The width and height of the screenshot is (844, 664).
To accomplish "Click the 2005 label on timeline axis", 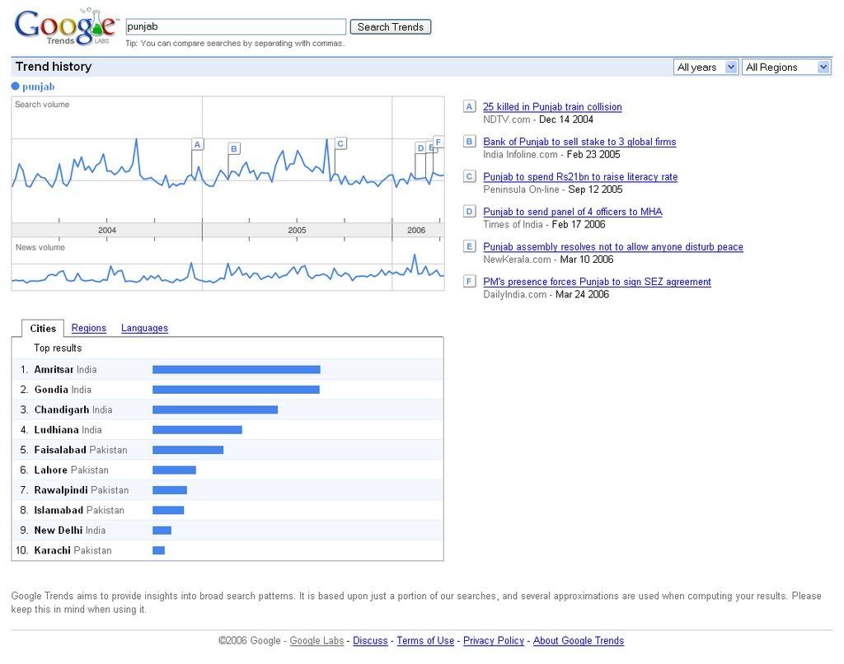I will [x=297, y=231].
